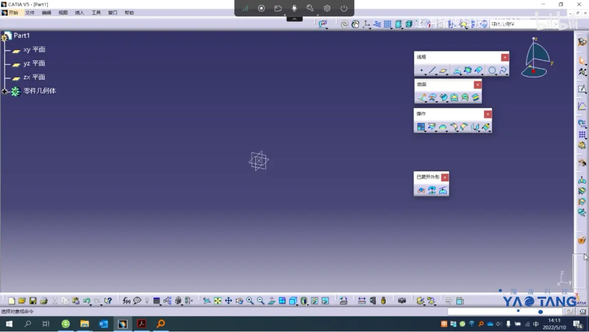Image resolution: width=589 pixels, height=332 pixels.
Task: Select the Plane tool in 线框 toolbar
Action: (x=443, y=71)
